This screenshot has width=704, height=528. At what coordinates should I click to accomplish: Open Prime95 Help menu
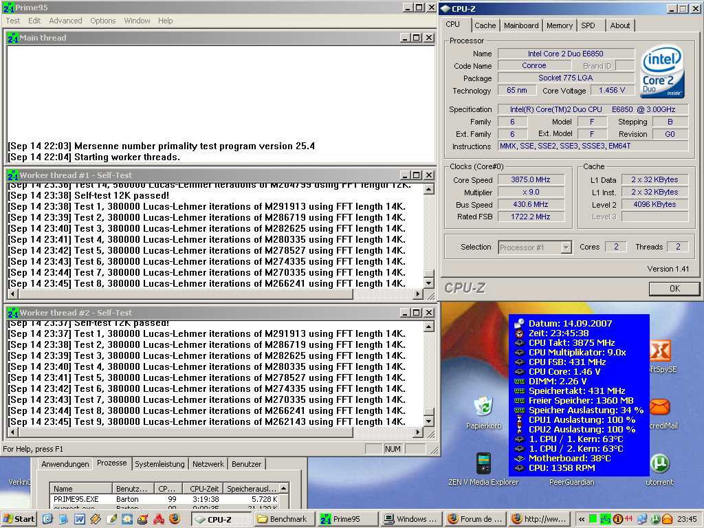click(165, 21)
